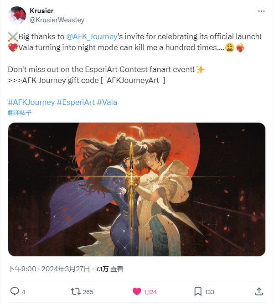Click the 133 bookmarks count
This screenshot has height=305, width=274.
(x=209, y=292)
